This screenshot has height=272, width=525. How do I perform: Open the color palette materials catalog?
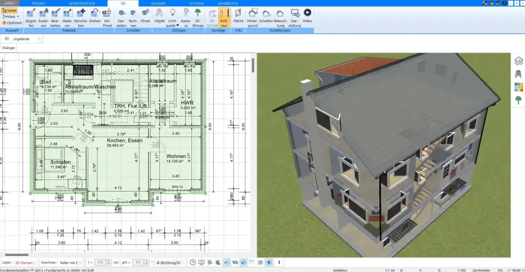point(518,87)
